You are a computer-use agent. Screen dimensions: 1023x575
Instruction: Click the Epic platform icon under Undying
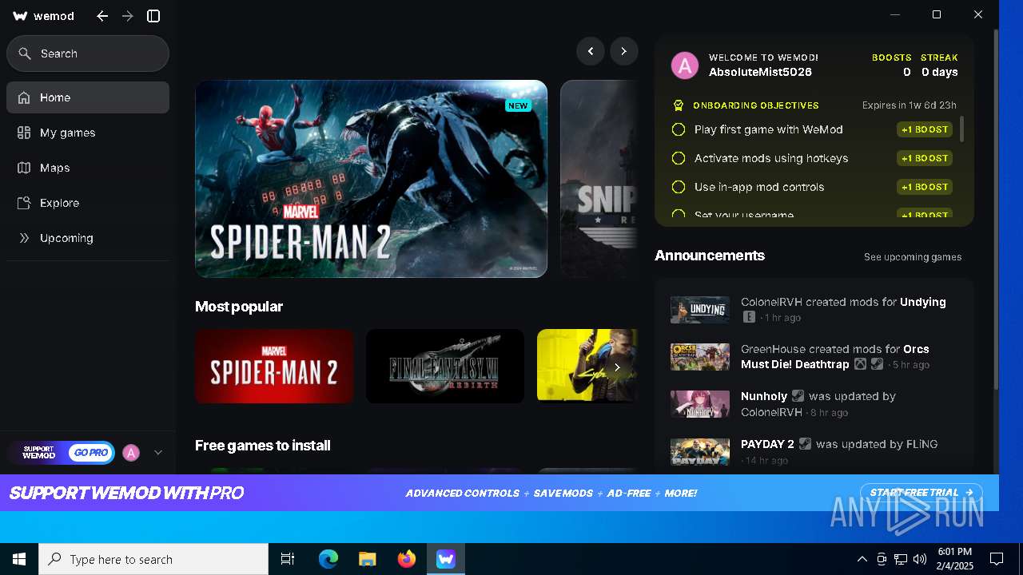tap(749, 317)
